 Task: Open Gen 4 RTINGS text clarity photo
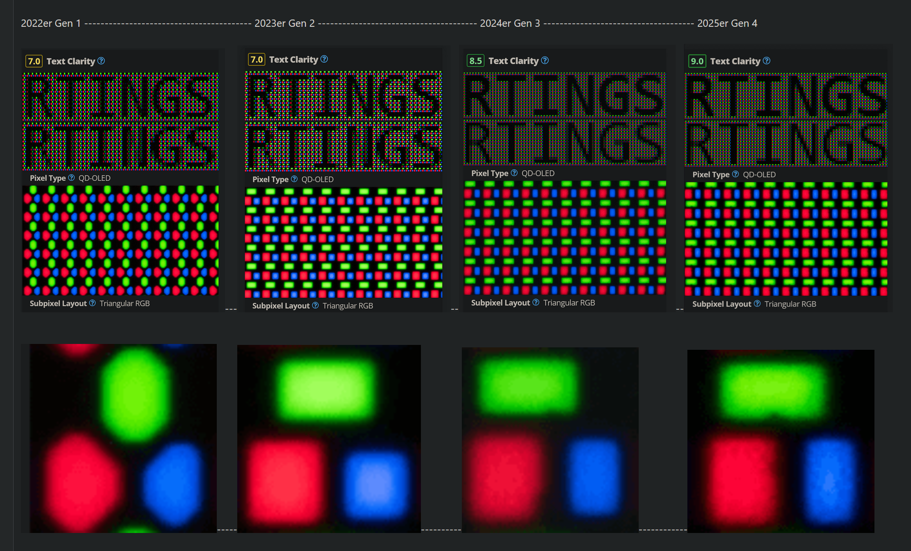click(786, 120)
